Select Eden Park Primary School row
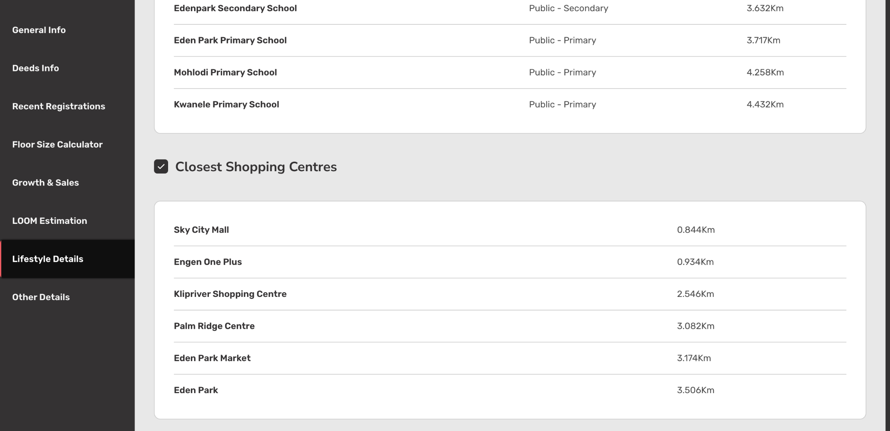Viewport: 890px width, 431px height. 230,40
